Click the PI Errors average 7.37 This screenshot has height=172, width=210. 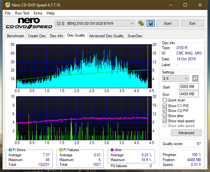click(x=46, y=155)
